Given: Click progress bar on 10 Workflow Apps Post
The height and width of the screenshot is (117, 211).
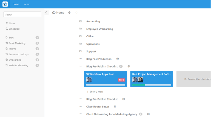Looking at the screenshot, I should click(x=105, y=85).
